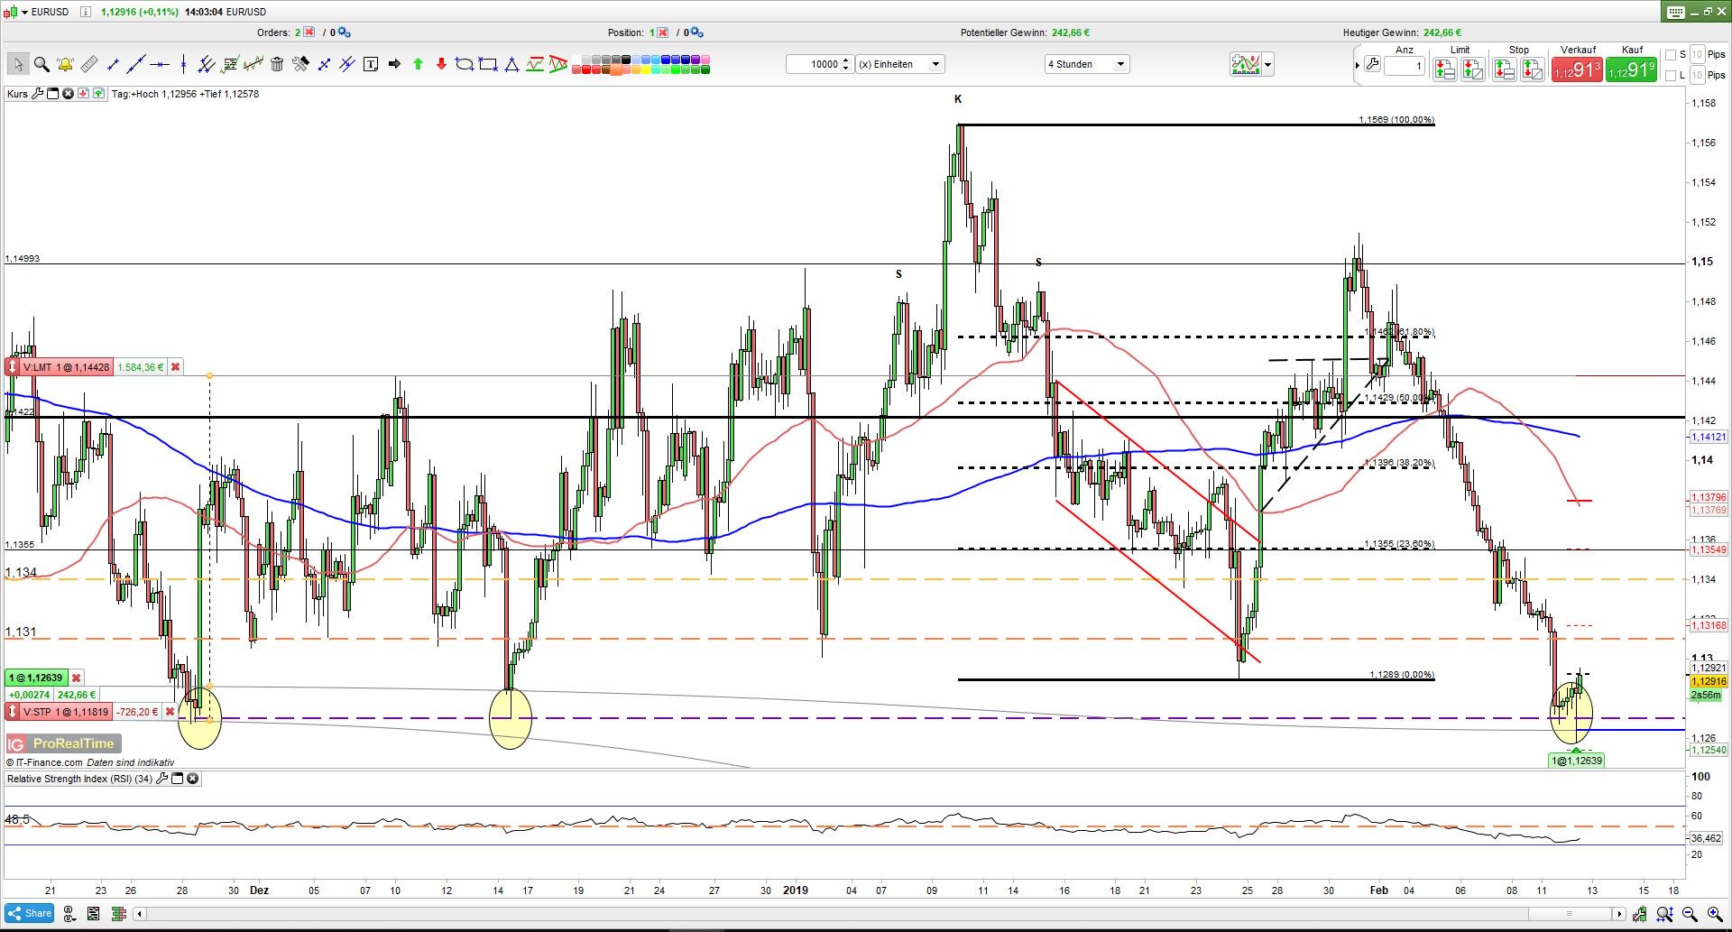Open the drawing objects settings wrench

pos(302,64)
